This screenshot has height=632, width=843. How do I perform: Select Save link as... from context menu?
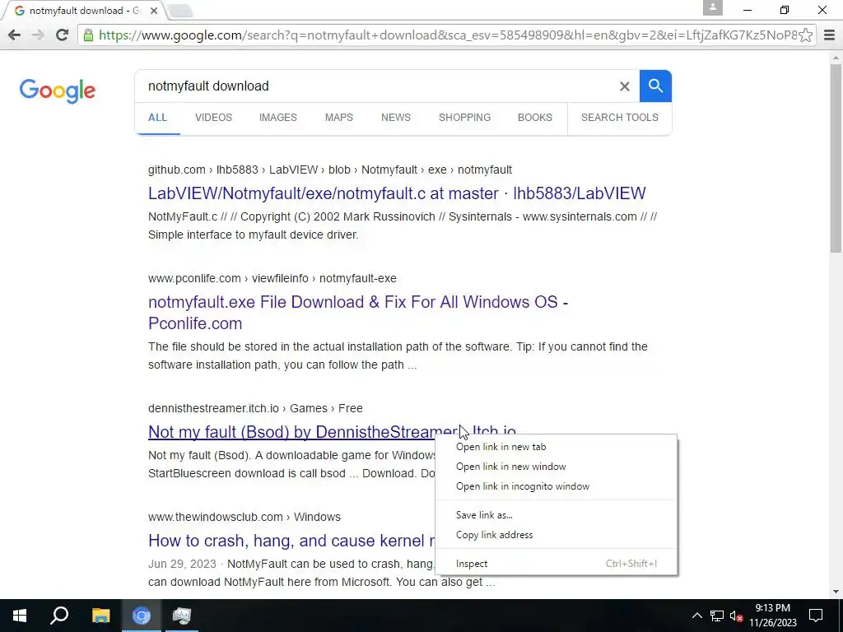484,515
